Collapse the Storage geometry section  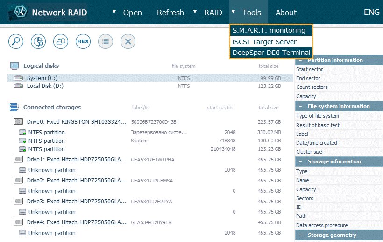point(301,235)
